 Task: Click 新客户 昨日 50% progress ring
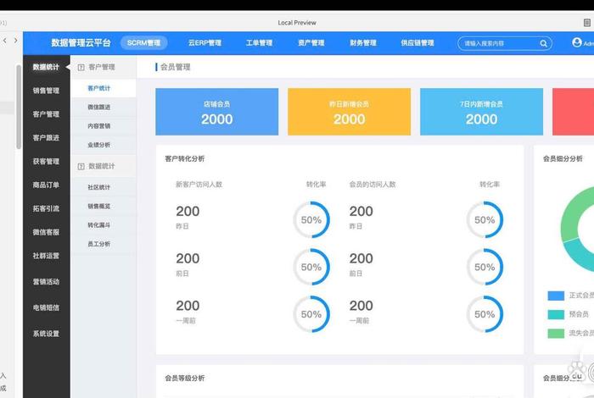[x=311, y=219]
